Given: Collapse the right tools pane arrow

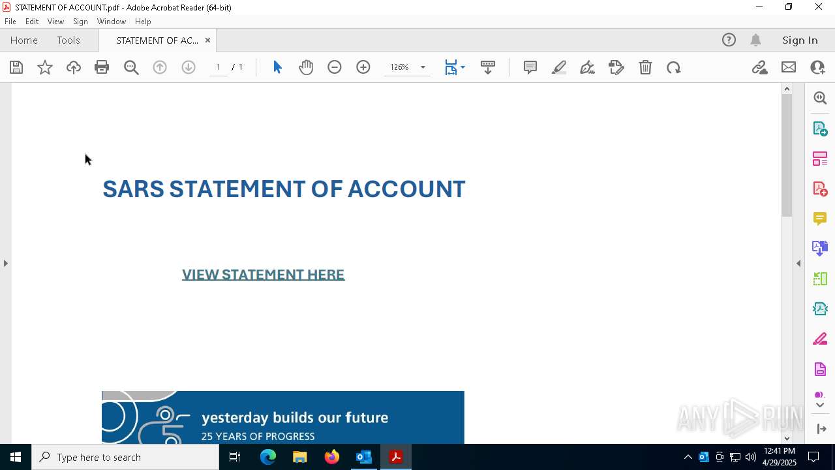Looking at the screenshot, I should click(798, 263).
